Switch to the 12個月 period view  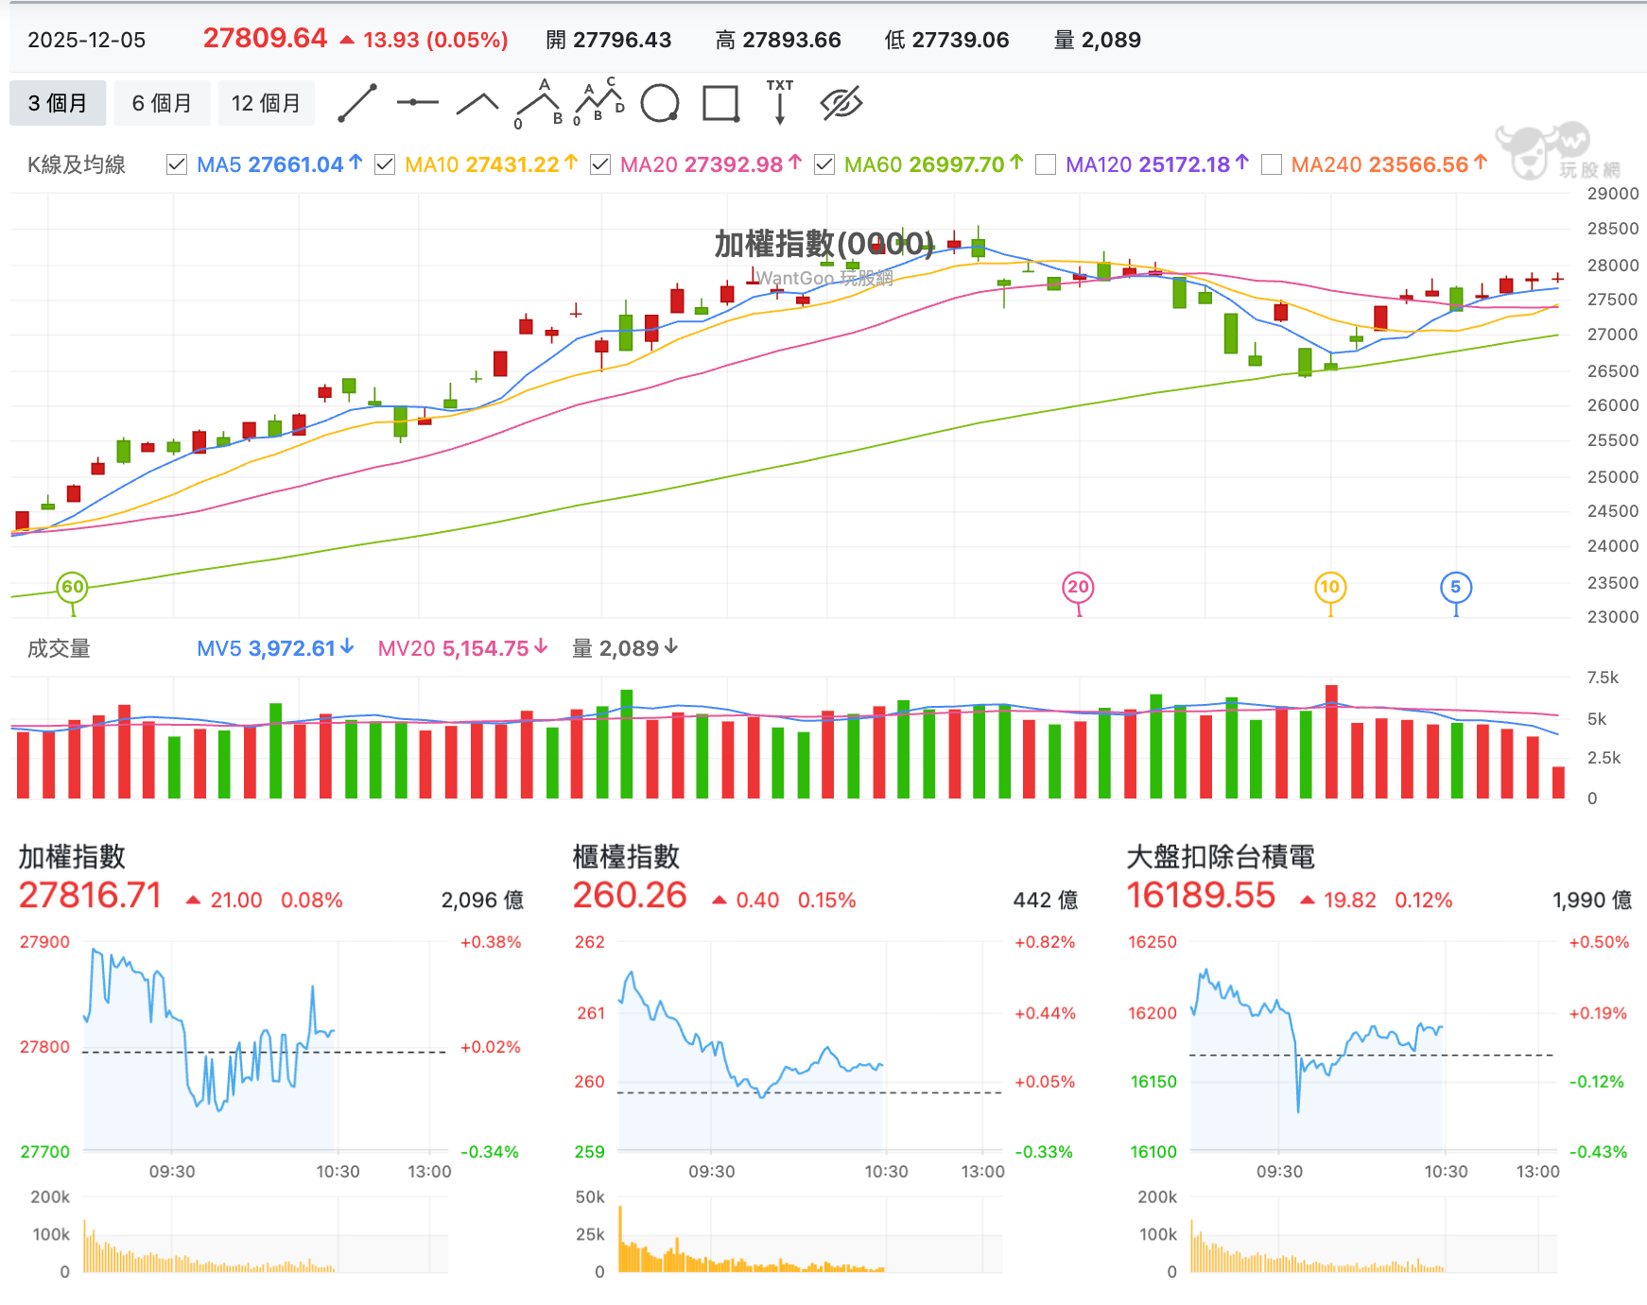(x=267, y=102)
